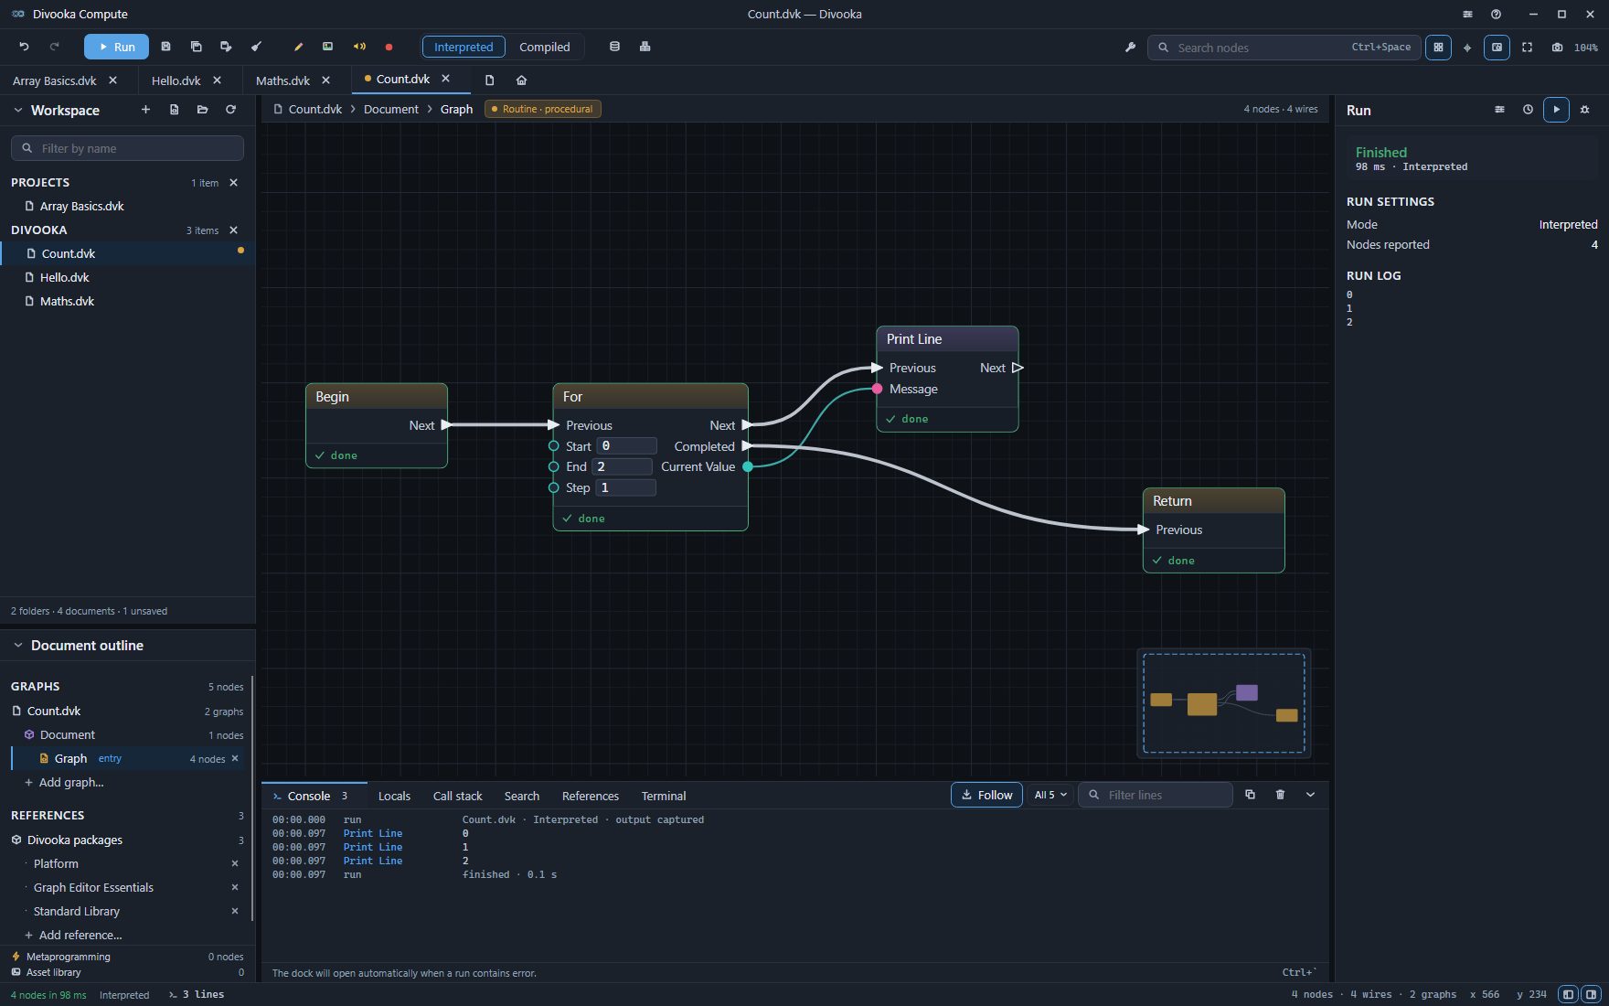The width and height of the screenshot is (1609, 1006).
Task: Collapse the console dock with chevron
Action: point(1310,795)
